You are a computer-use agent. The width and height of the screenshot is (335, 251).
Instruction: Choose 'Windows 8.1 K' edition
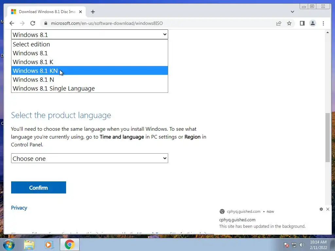tap(90, 62)
